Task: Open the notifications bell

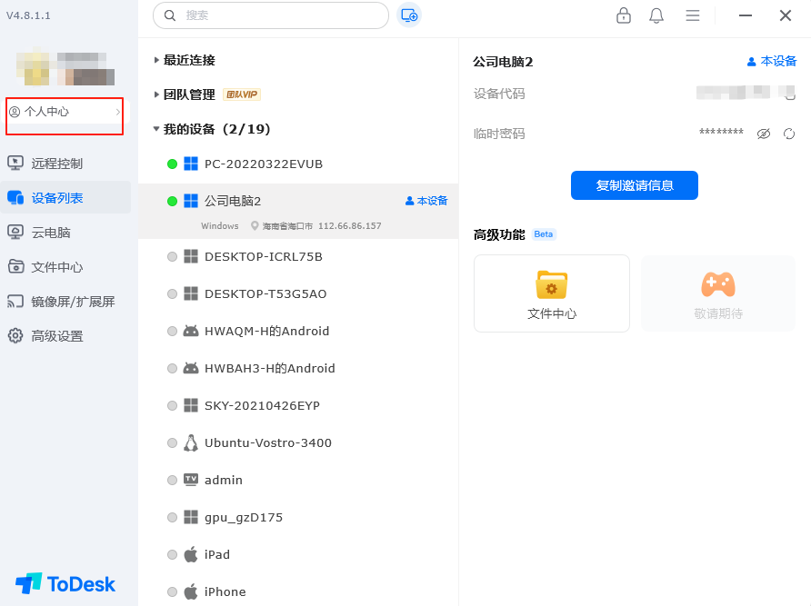Action: coord(656,15)
